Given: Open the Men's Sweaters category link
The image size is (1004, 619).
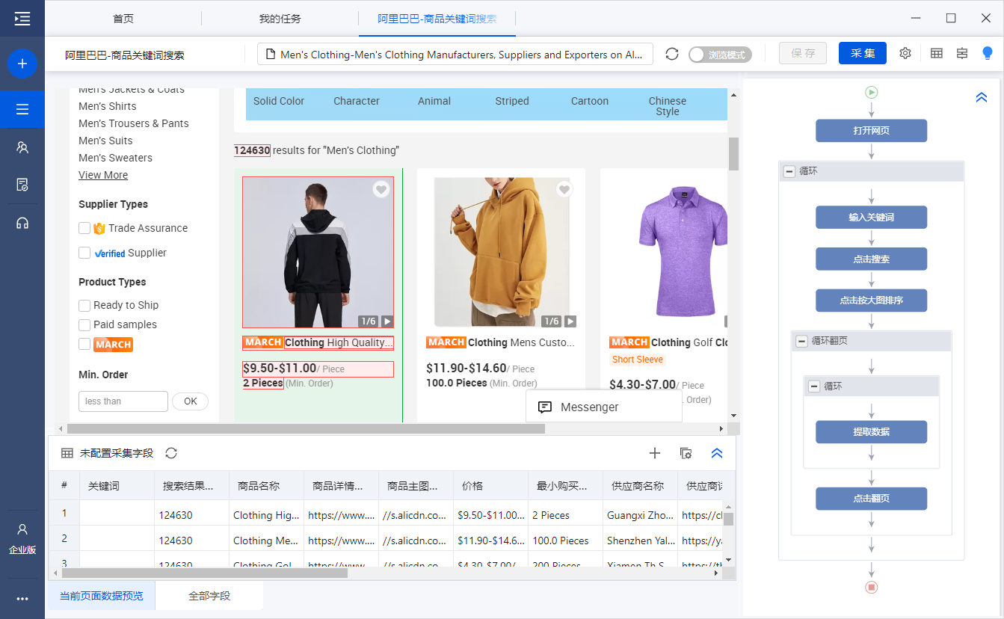Looking at the screenshot, I should 115,158.
